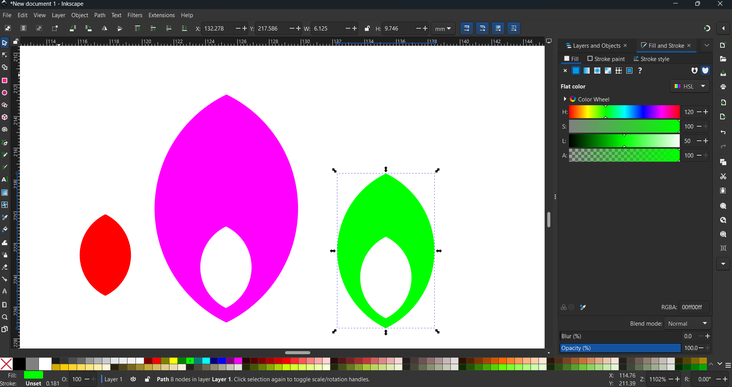Select the 3D box tool
732x387 pixels.
(5, 117)
